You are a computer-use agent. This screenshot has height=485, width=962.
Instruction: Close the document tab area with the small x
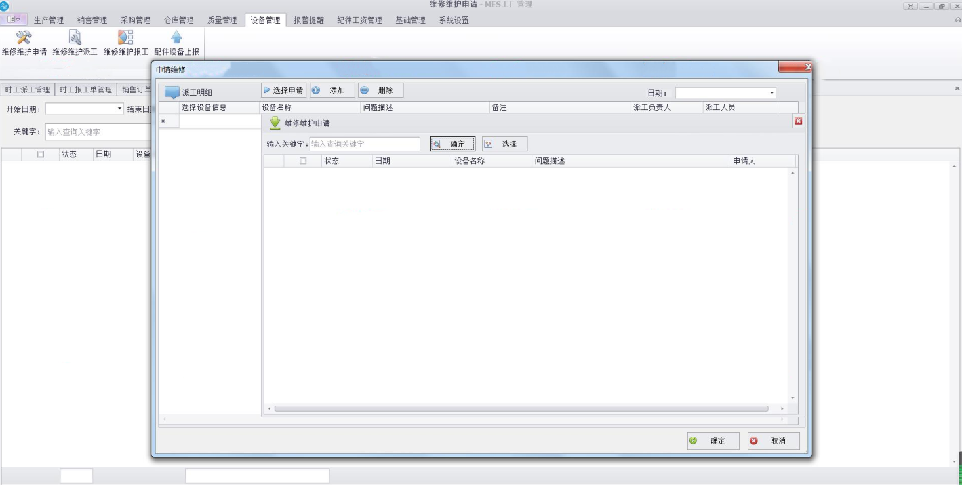[957, 88]
